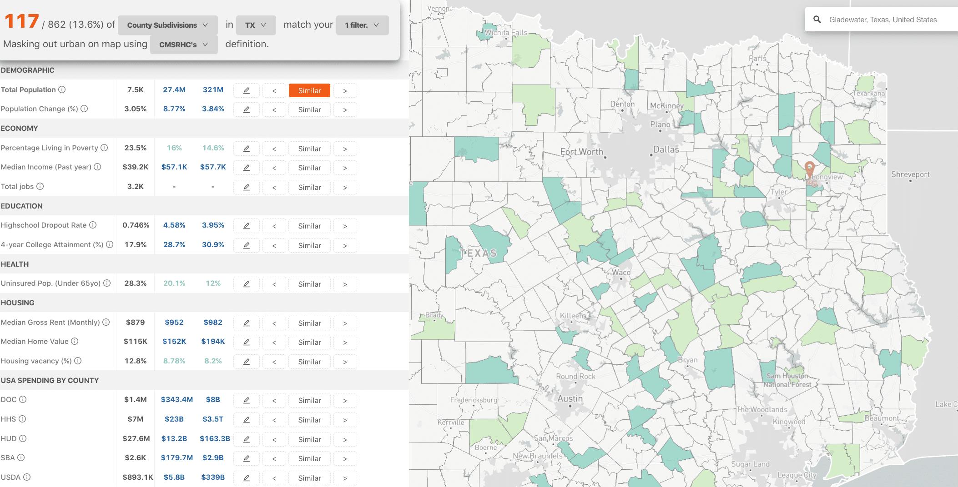This screenshot has width=958, height=487.
Task: Click the Tyler label on the map
Action: click(779, 192)
